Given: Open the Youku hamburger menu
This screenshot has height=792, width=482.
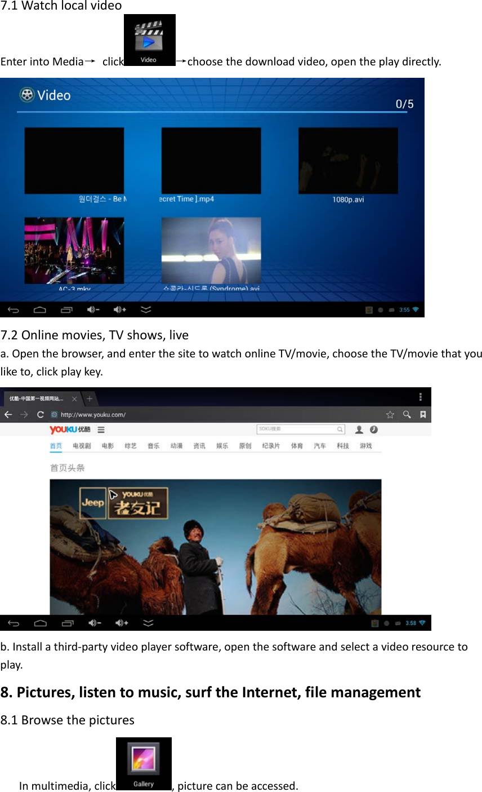Looking at the screenshot, I should 100,429.
